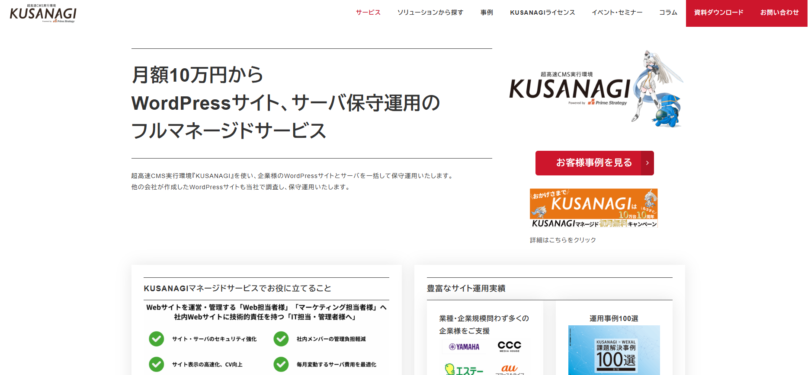Image resolution: width=811 pixels, height=375 pixels.
Task: Select イベント・セミナー in navigation
Action: [617, 13]
